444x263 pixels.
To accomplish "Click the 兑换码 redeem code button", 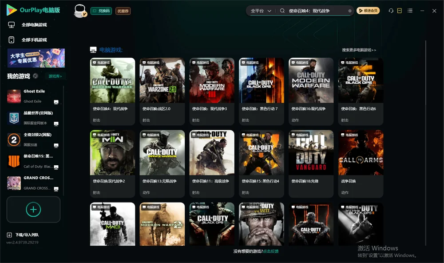I will 101,11.
